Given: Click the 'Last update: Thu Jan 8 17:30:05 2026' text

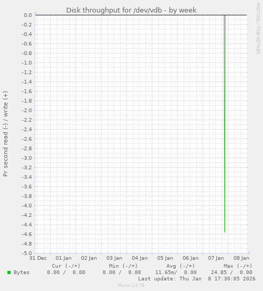Looking at the screenshot, I should click(x=197, y=279).
